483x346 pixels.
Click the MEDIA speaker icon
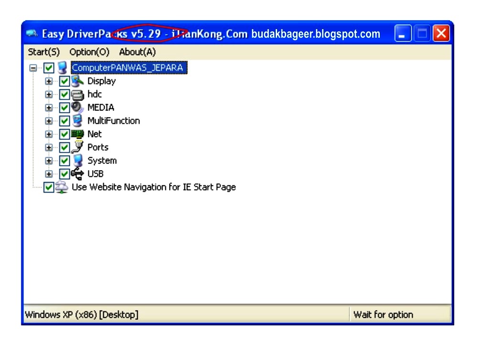click(77, 107)
